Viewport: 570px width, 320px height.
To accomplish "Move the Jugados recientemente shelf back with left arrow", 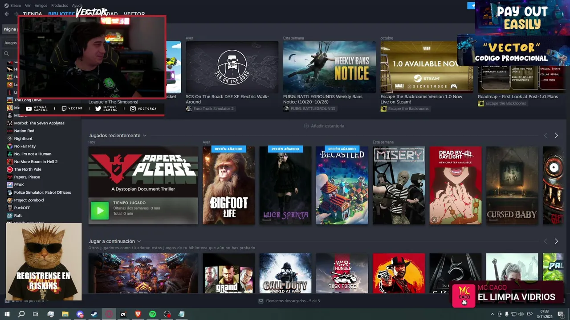I will (x=546, y=136).
